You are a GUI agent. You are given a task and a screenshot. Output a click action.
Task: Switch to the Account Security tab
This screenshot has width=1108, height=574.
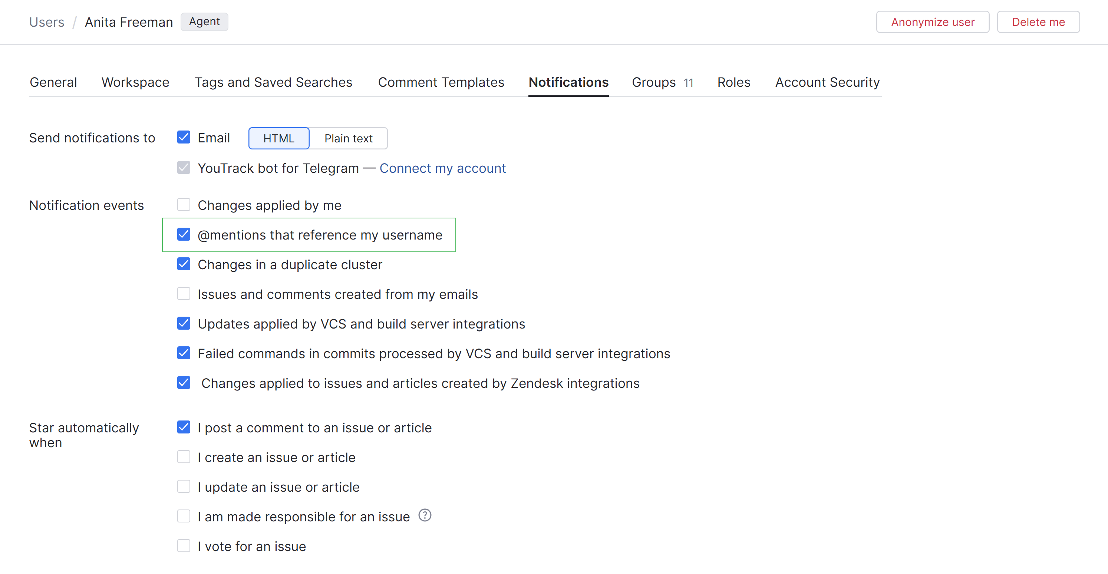click(x=827, y=82)
